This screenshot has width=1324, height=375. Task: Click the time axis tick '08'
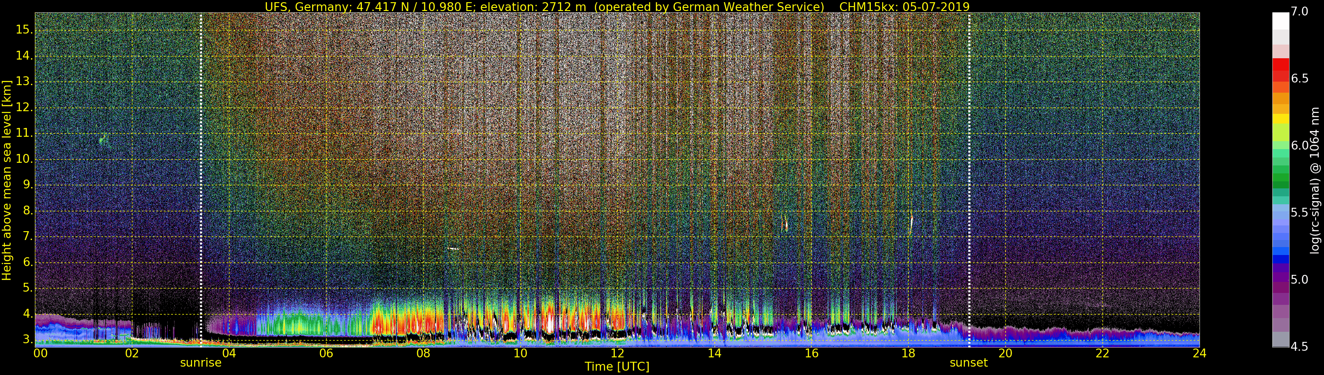423,353
